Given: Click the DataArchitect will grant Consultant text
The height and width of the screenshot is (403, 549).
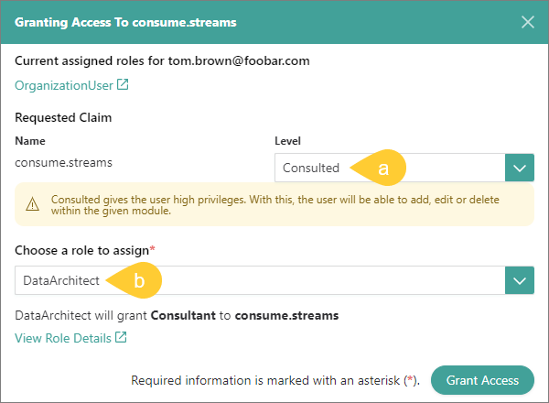Looking at the screenshot, I should (x=177, y=315).
